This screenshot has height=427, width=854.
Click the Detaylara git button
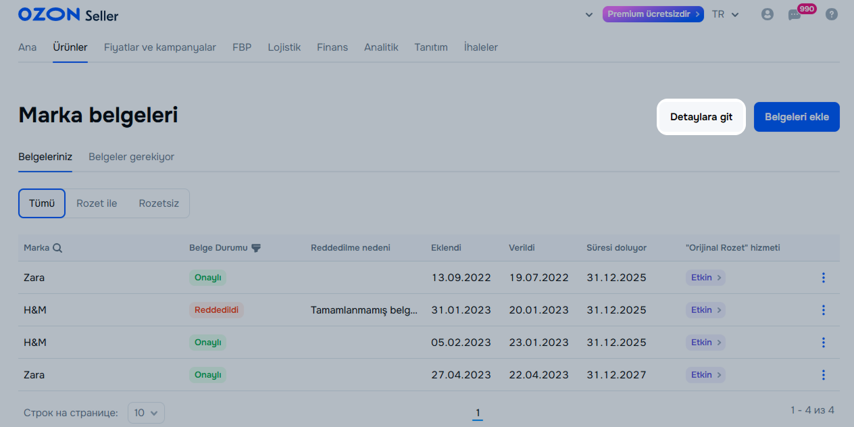(x=701, y=117)
